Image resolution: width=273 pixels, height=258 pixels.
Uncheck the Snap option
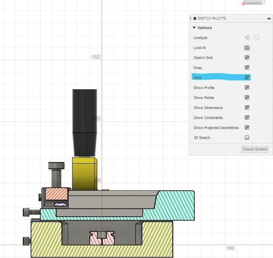click(247, 67)
